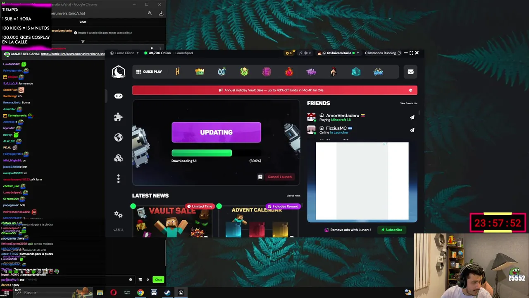Viewport: 529px width, 298px height.
Task: Open the cubes cosmetics sidebar tab
Action: tap(118, 158)
